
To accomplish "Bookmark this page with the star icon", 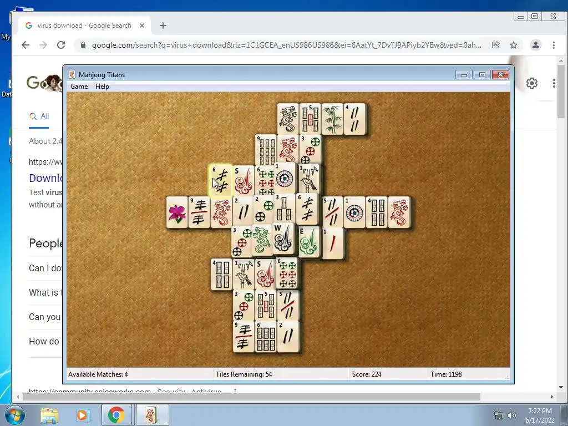I will click(514, 45).
